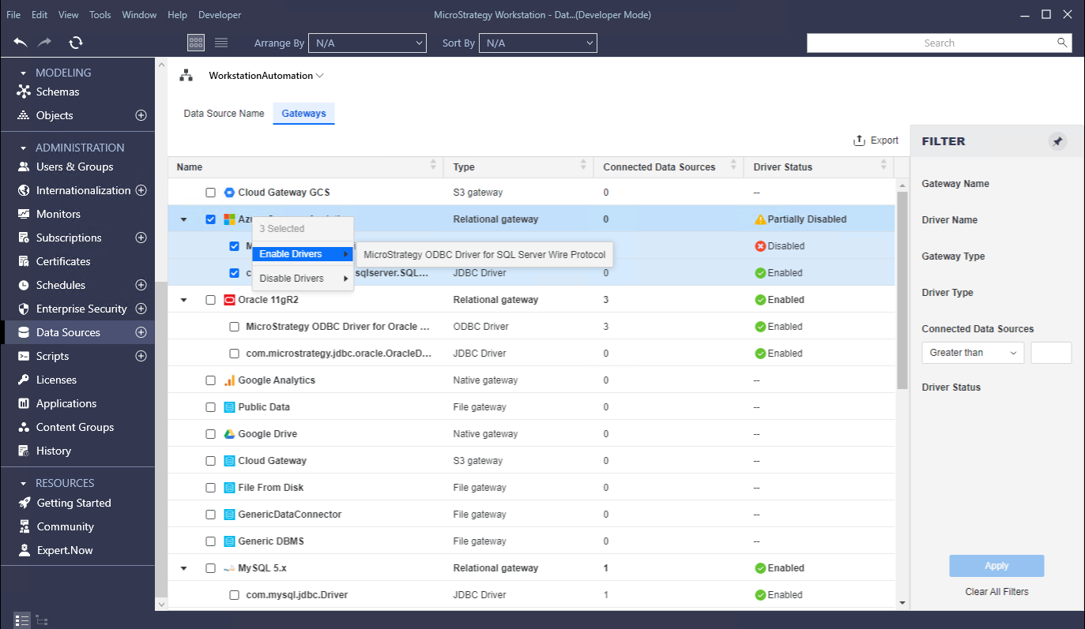1085x629 pixels.
Task: Open the Greater than condition dropdown
Action: (973, 353)
